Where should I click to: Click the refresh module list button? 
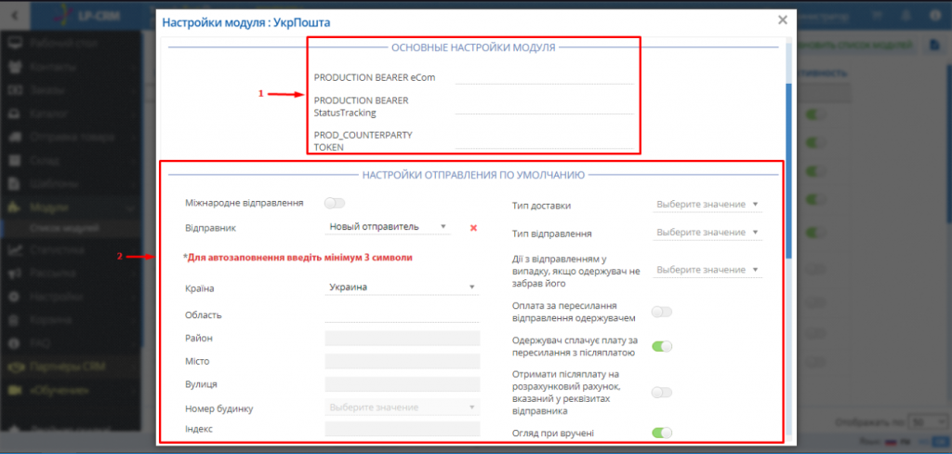[855, 45]
